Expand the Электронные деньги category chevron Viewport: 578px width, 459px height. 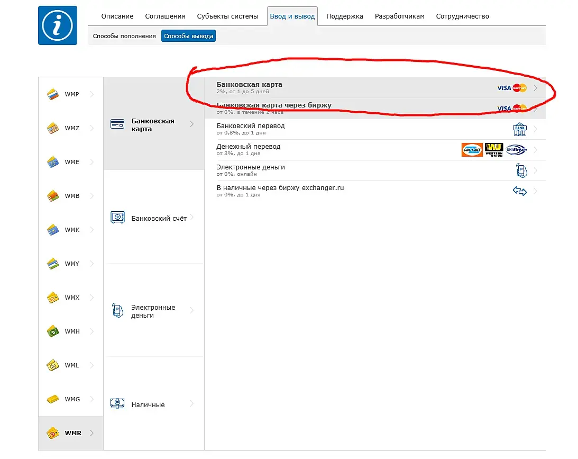pyautogui.click(x=191, y=310)
